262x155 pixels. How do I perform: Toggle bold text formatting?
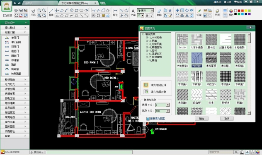147,16
